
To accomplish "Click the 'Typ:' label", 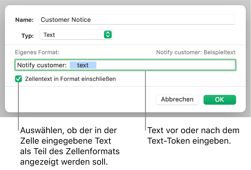I will coord(28,35).
